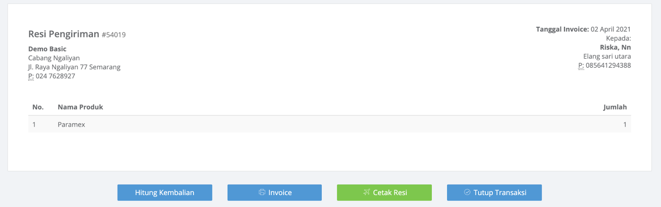Click the receipt number #54019
Image resolution: width=661 pixels, height=207 pixels.
pos(114,35)
